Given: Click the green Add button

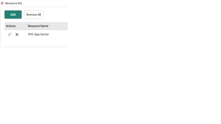Looking at the screenshot, I should pyautogui.click(x=13, y=15).
